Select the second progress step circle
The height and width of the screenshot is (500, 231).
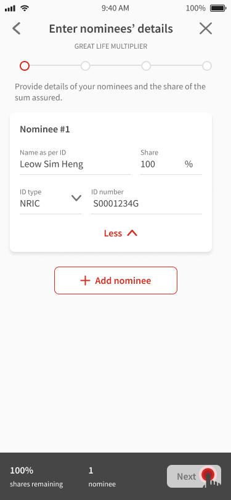point(85,66)
